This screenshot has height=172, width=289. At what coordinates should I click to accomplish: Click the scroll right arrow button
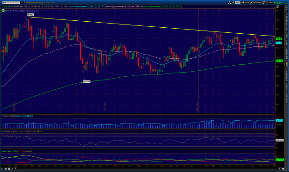[280, 169]
